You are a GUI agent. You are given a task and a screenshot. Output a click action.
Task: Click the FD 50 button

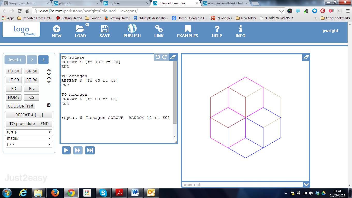coord(14,71)
